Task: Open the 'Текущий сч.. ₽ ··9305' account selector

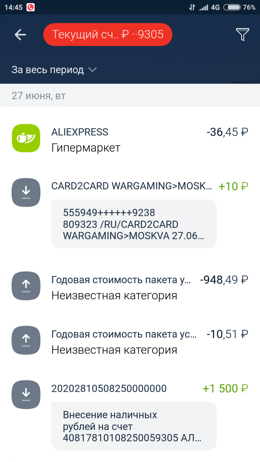Action: (x=108, y=35)
